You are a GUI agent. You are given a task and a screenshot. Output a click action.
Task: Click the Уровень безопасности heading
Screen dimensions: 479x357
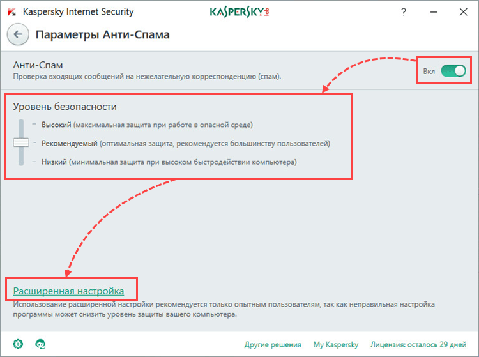(65, 107)
